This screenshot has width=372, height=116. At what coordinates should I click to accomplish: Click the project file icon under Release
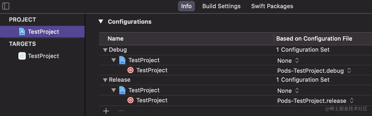pos(122,90)
